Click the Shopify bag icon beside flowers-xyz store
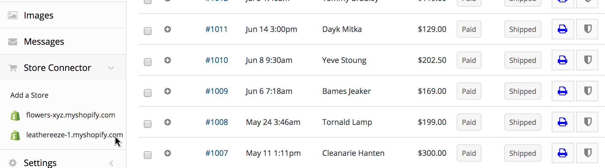This screenshot has width=605, height=168. [15, 116]
